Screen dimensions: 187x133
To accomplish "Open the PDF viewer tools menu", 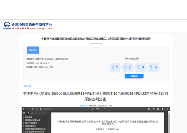I will [x=167, y=109].
